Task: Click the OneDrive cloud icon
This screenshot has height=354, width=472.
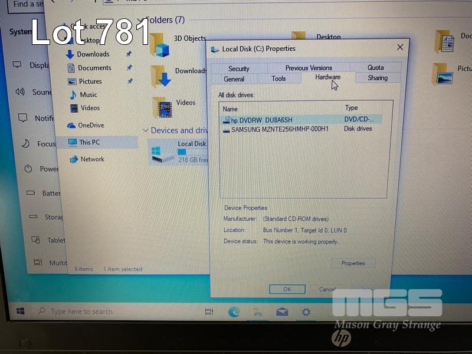Action: click(71, 126)
